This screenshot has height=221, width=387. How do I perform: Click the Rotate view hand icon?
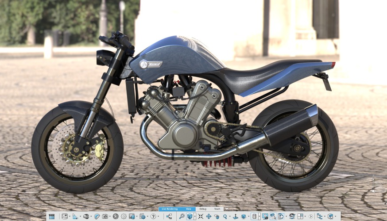pyautogui.click(x=217, y=217)
